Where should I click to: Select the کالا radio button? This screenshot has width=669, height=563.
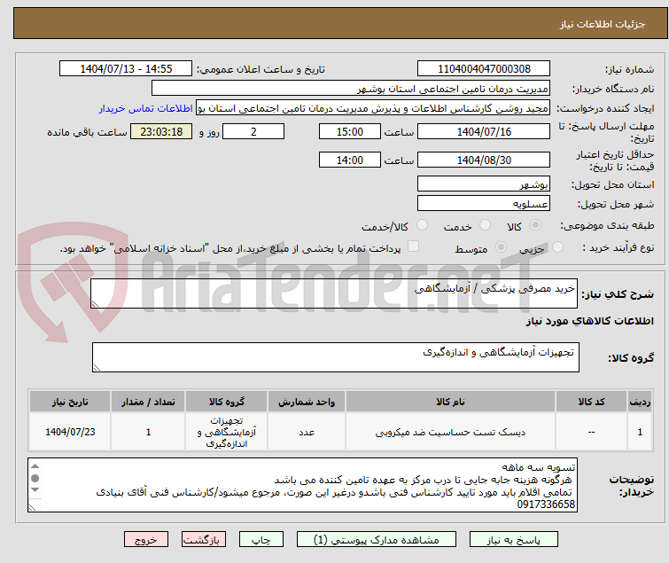click(x=535, y=225)
